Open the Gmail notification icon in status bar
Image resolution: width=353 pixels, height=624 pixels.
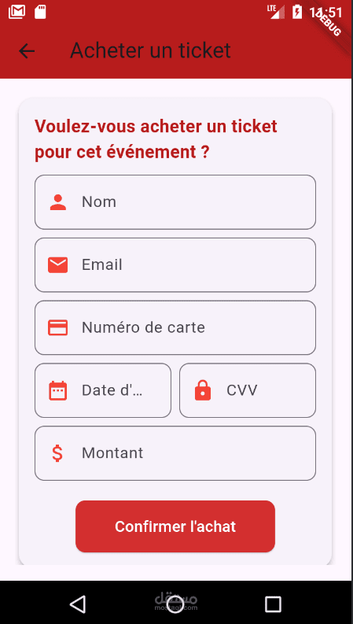[x=17, y=12]
